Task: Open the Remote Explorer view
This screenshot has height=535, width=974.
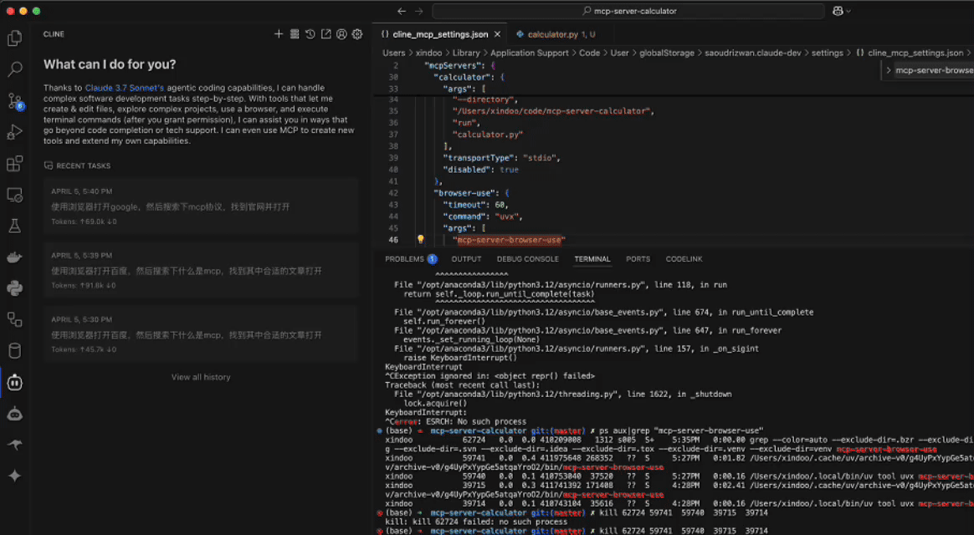Action: pos(14,195)
